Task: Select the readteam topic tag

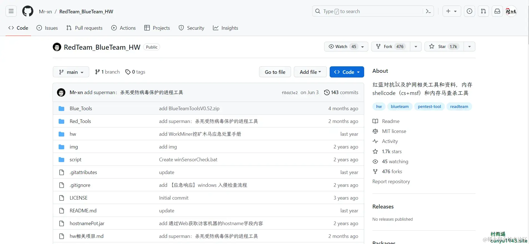Action: click(459, 107)
